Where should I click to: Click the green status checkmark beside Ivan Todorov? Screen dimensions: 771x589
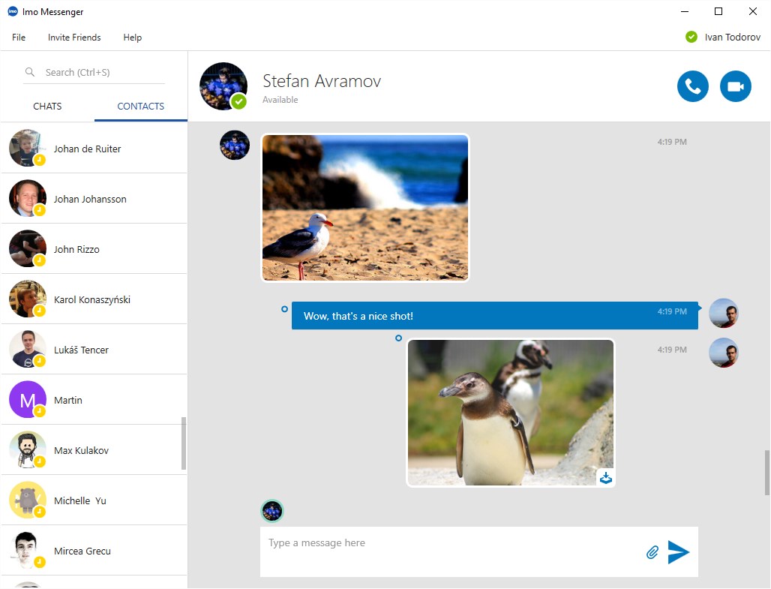click(691, 36)
